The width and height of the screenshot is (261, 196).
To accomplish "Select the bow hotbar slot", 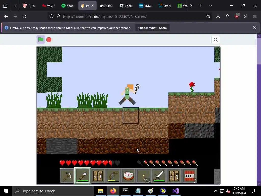I will pyautogui.click(x=113, y=176).
